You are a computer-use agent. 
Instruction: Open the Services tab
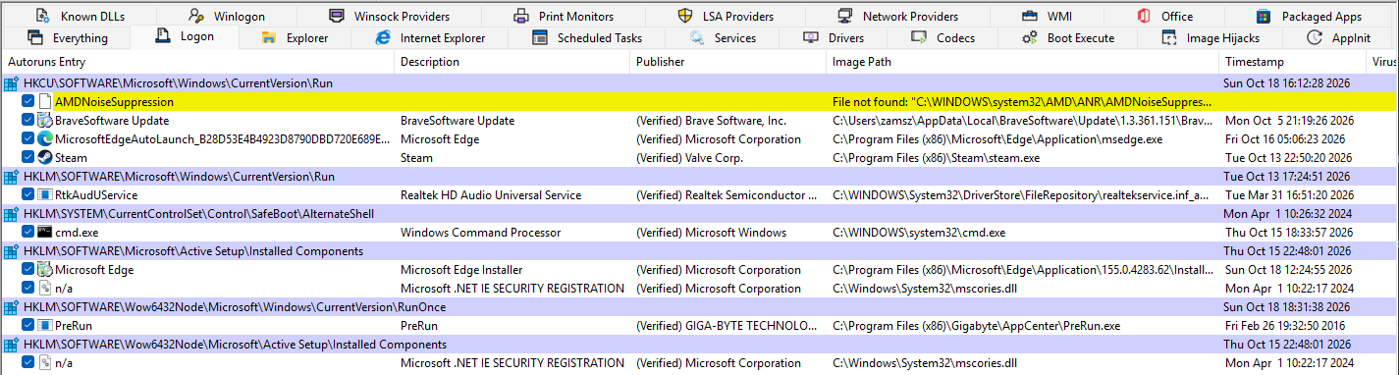point(723,38)
